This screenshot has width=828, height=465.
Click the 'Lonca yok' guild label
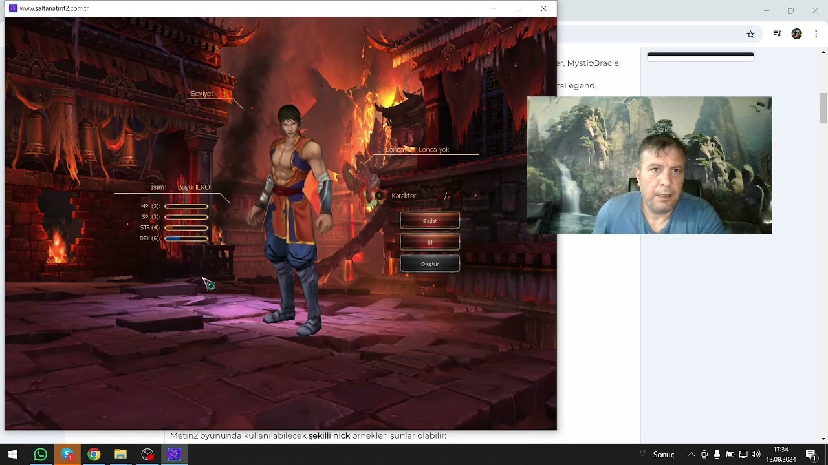pyautogui.click(x=433, y=149)
